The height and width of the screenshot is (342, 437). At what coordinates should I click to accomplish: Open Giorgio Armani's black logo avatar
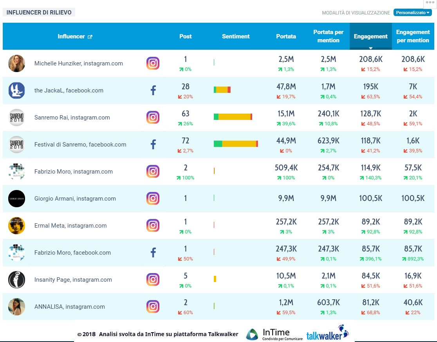tap(16, 199)
